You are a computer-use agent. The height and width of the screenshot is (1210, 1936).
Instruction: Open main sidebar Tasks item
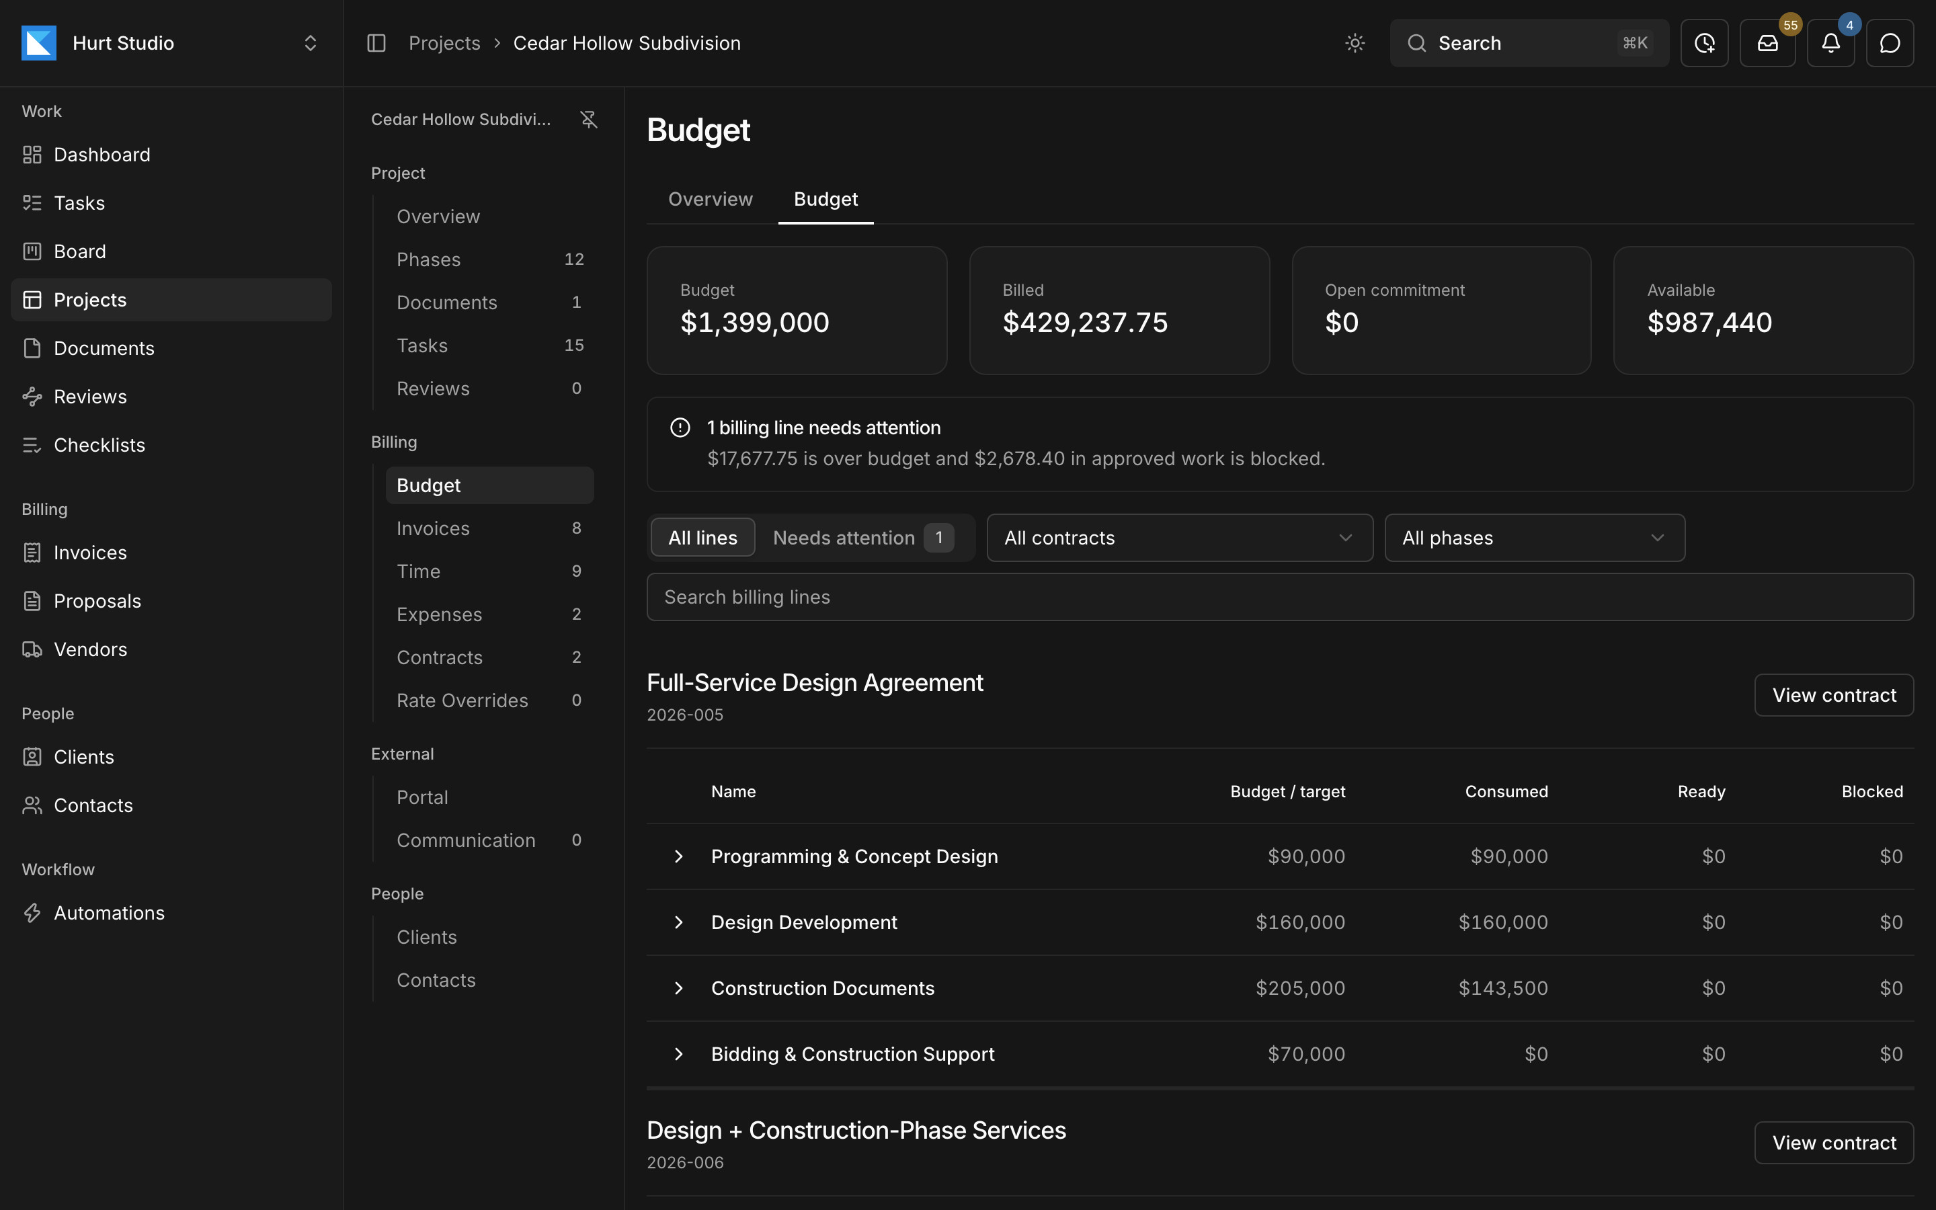[x=171, y=203]
